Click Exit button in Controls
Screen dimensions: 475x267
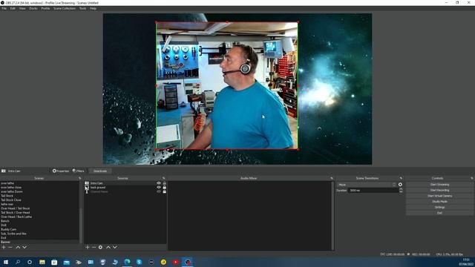[x=439, y=213]
